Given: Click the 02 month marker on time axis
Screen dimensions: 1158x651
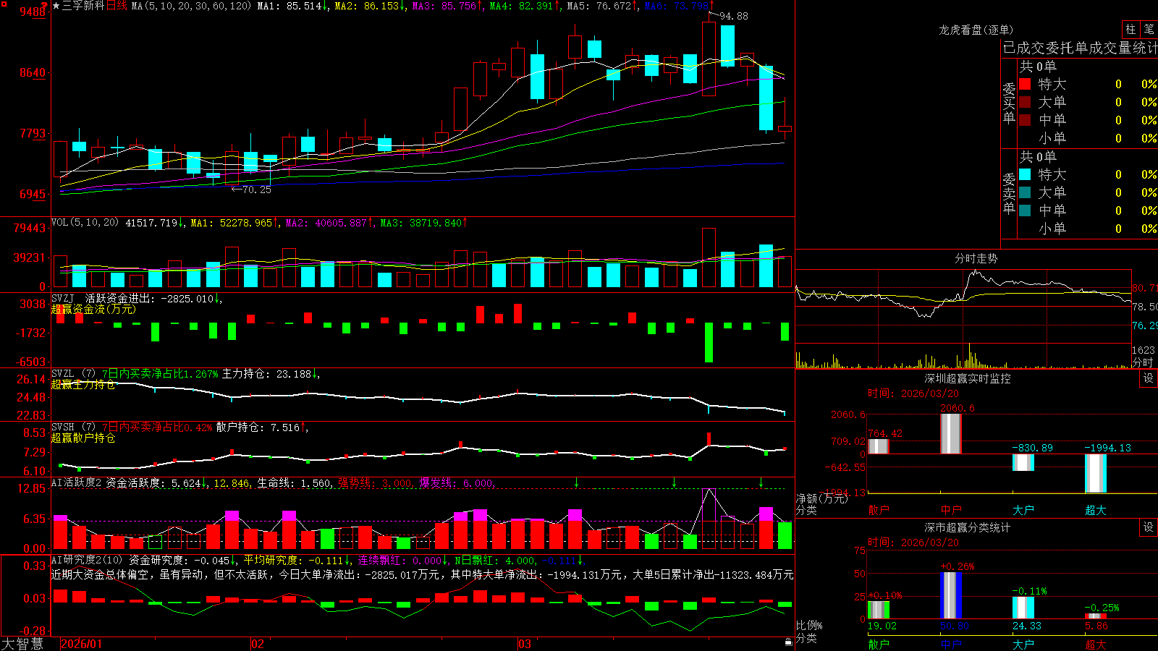Looking at the screenshot, I should pyautogui.click(x=257, y=644).
